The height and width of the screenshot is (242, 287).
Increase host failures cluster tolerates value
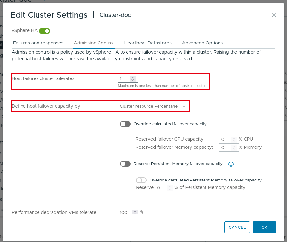133,78
